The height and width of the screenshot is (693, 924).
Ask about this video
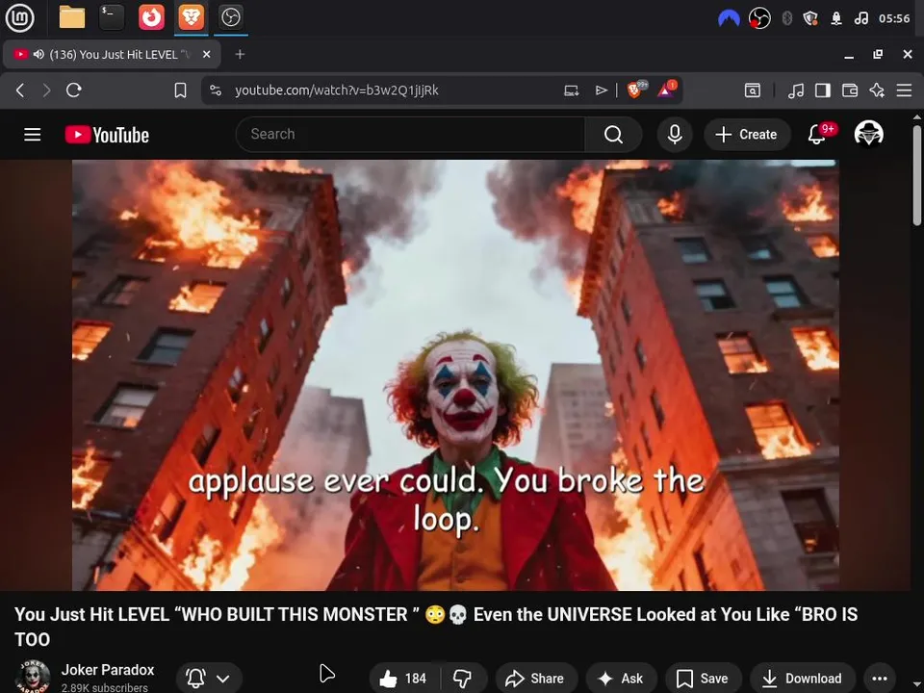(621, 679)
